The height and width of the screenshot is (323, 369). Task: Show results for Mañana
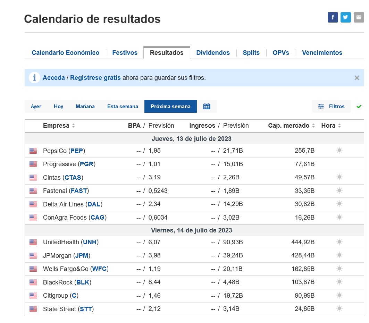(x=85, y=106)
